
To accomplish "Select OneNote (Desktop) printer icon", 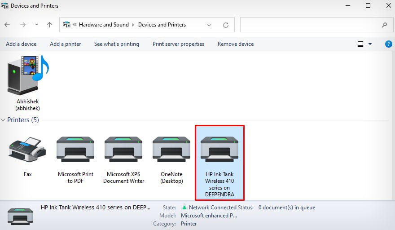I will [171, 149].
